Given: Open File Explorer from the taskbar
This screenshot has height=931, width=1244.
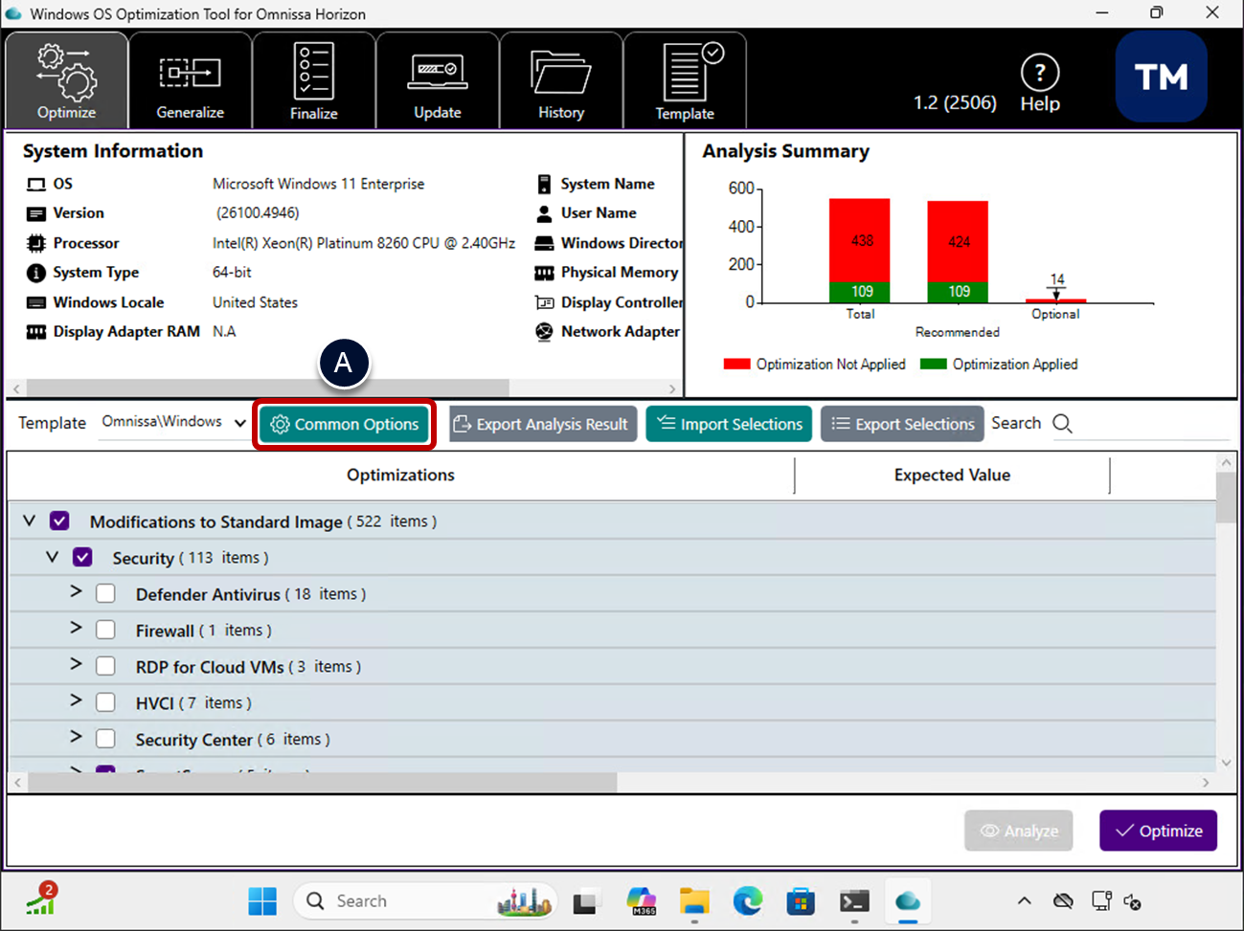Looking at the screenshot, I should (694, 901).
